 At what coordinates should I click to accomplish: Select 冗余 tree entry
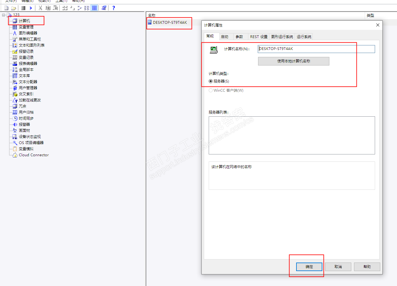[23, 106]
